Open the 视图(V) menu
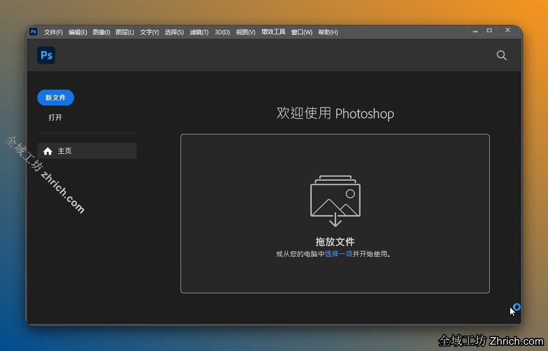Image resolution: width=548 pixels, height=351 pixels. point(246,32)
